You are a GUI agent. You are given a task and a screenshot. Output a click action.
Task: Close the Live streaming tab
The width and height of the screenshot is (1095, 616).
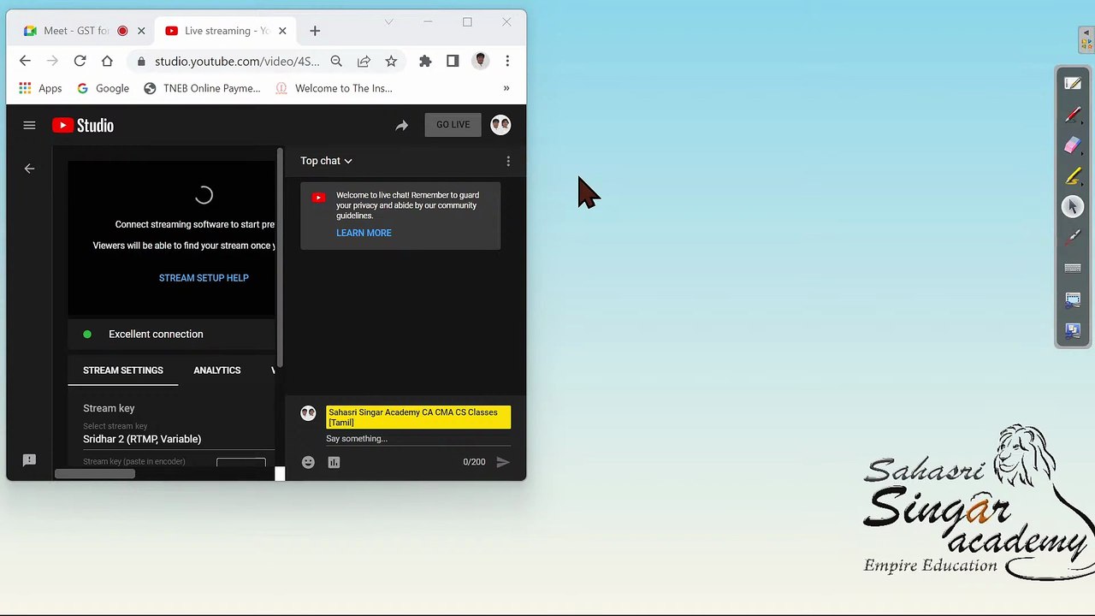282,31
